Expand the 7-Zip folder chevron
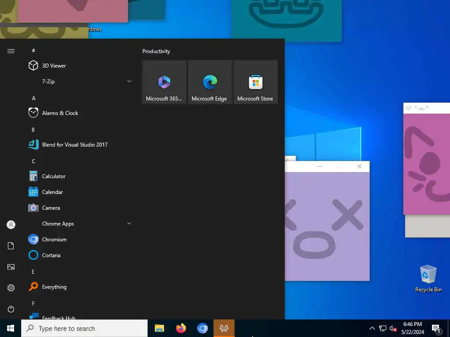The height and width of the screenshot is (337, 450). [x=129, y=81]
